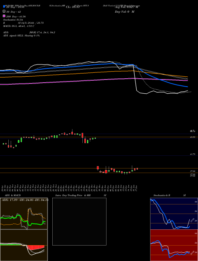Click the blue 20 Day EMA swatch

[x=4, y=6]
